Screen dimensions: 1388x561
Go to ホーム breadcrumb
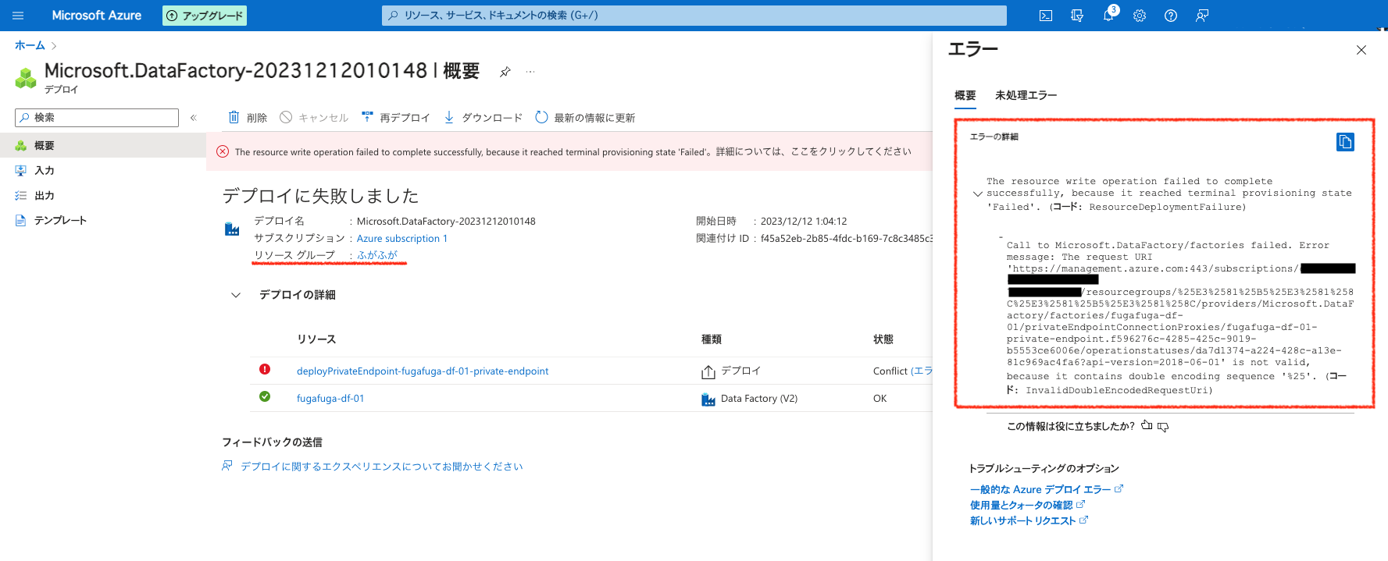pyautogui.click(x=30, y=46)
